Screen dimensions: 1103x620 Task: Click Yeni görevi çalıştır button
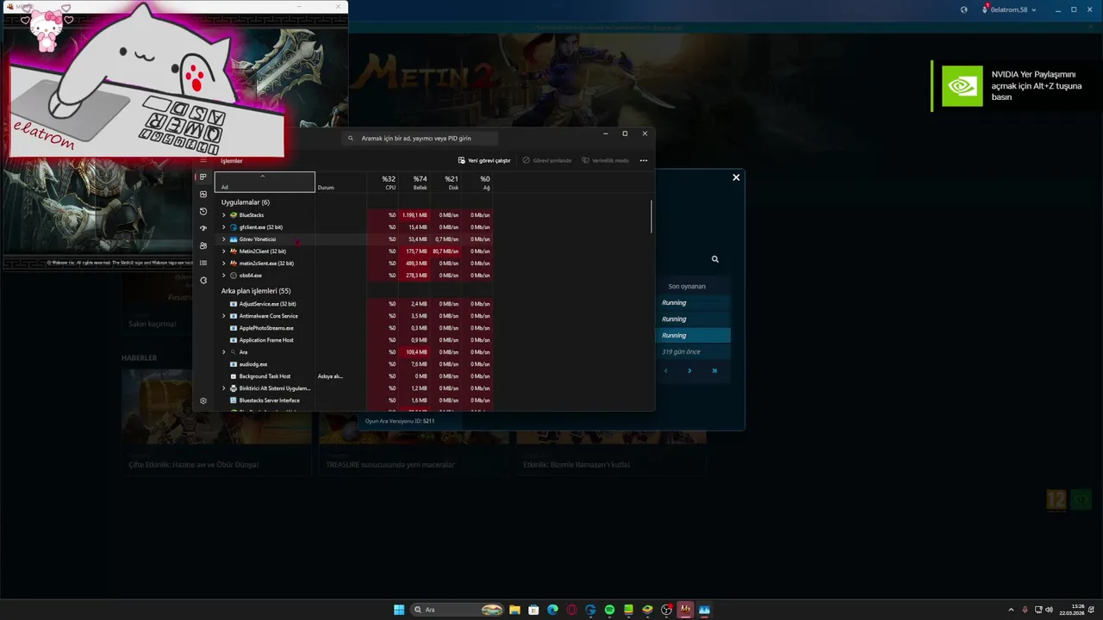pos(484,160)
